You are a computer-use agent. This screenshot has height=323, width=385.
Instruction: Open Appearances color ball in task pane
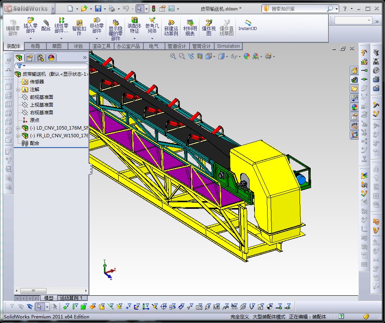coord(354,107)
